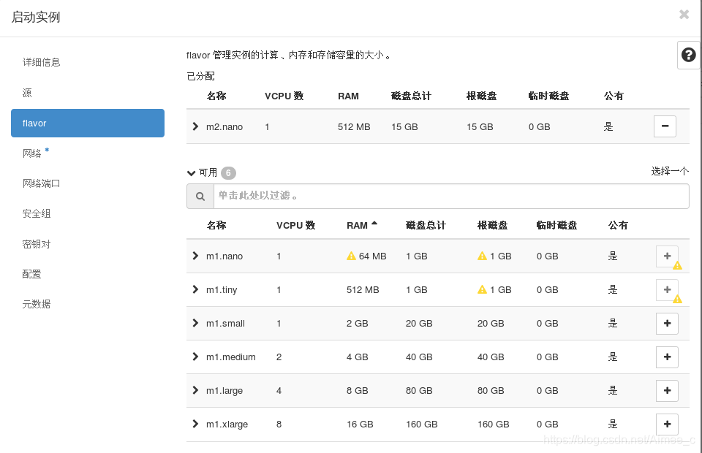Click root disk warning icon in m1.tiny row

pyautogui.click(x=482, y=289)
